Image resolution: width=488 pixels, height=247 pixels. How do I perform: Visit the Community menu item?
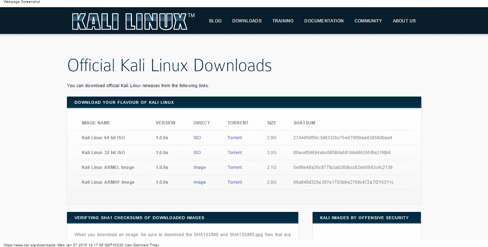[368, 21]
